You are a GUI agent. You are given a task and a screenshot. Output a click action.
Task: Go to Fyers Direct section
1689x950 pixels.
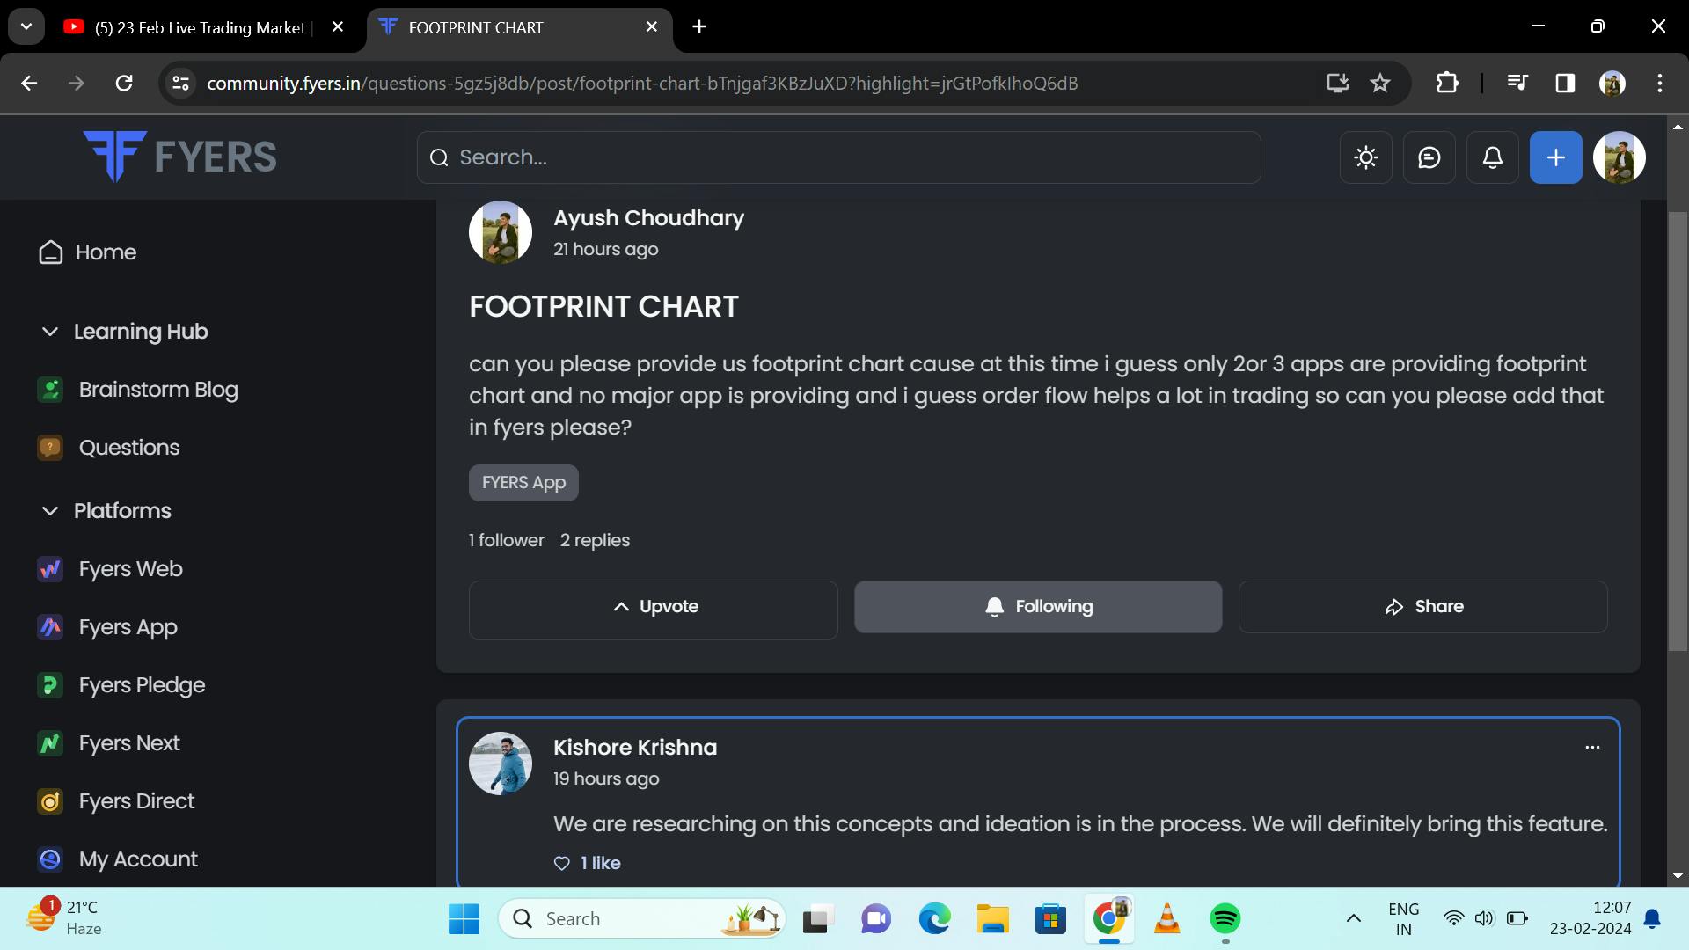click(x=136, y=801)
